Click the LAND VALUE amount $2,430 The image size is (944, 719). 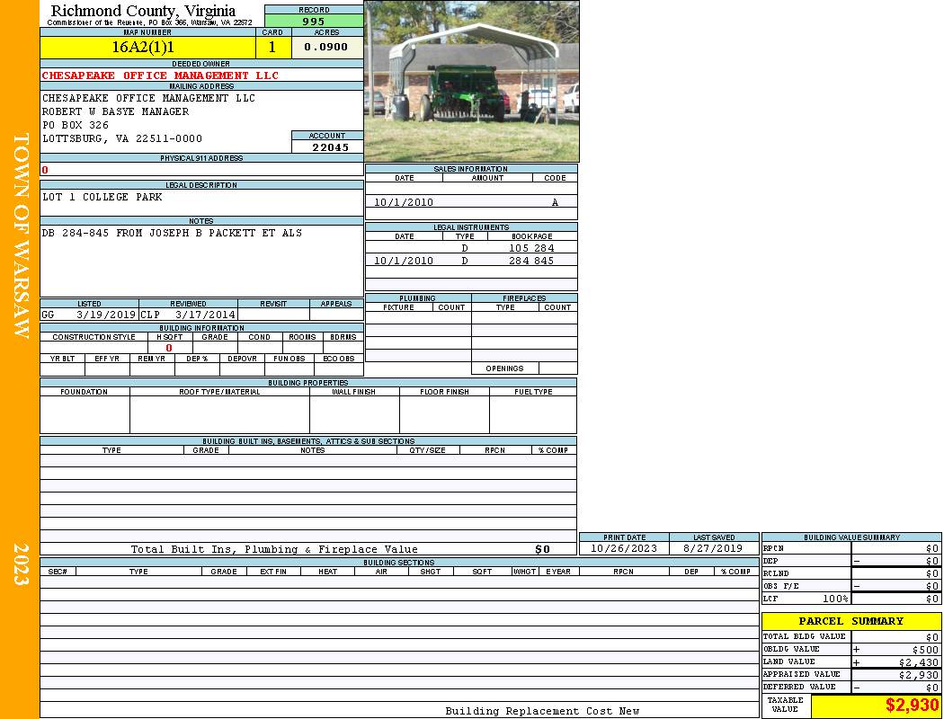(919, 662)
